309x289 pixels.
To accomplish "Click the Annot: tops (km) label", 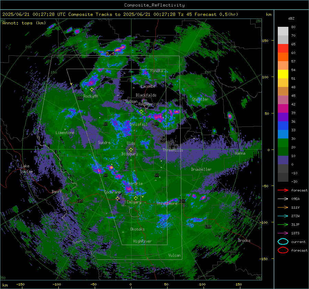I will point(24,23).
